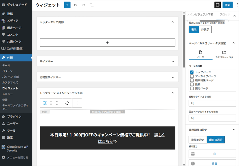This screenshot has width=239, height=166.
Task: Enable the 固定ページ checkbox
Action: point(192,88)
